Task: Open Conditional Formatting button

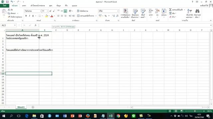Action: [x=125, y=13]
